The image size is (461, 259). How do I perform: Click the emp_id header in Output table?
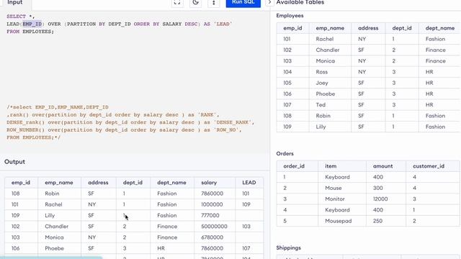click(21, 182)
